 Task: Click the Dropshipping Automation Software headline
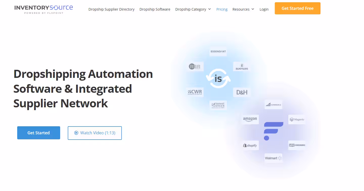83,89
